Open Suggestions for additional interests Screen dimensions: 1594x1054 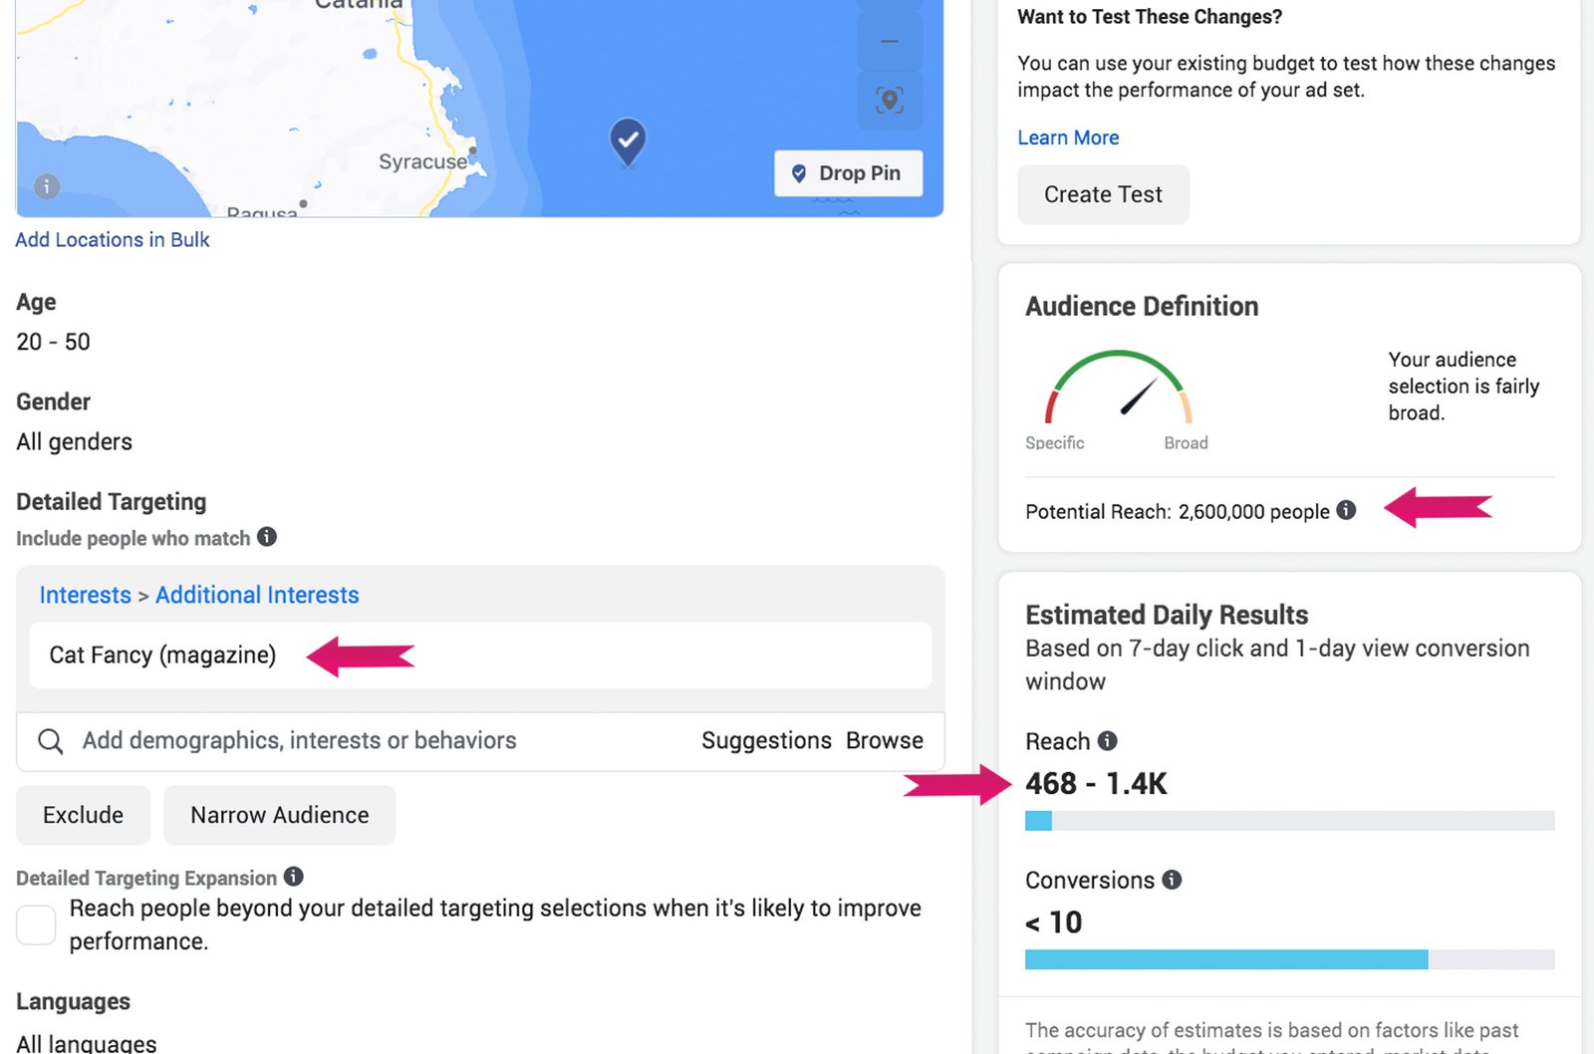point(766,741)
